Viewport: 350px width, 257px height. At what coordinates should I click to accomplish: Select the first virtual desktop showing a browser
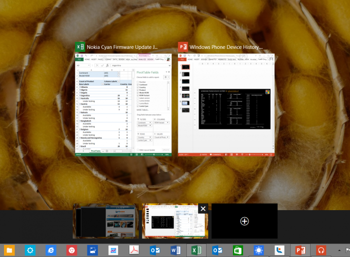[106, 221]
